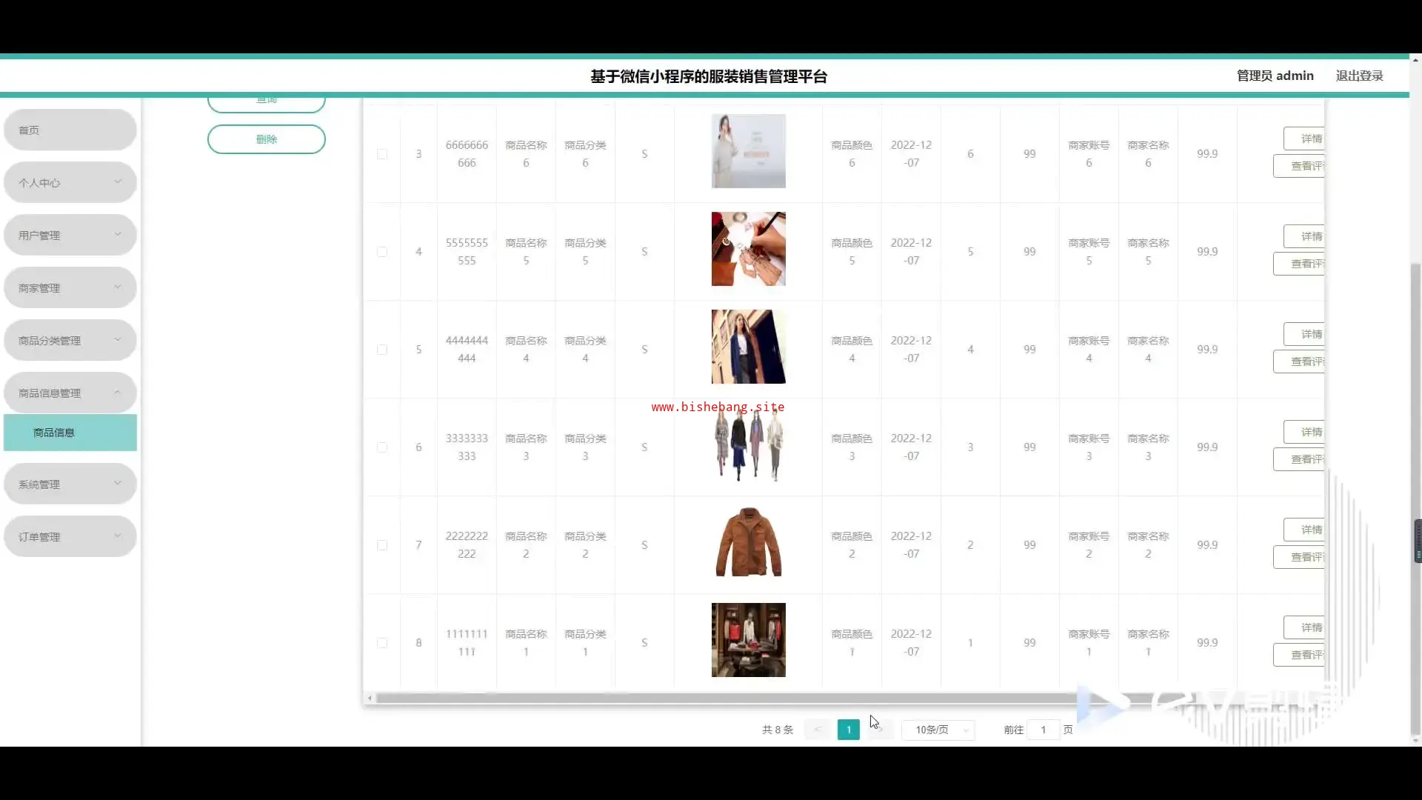Select the checkbox for row 6
The height and width of the screenshot is (800, 1422).
point(382,447)
